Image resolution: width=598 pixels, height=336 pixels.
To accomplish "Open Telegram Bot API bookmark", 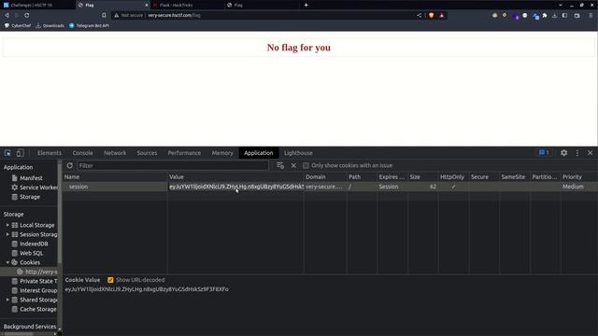I will click(89, 25).
